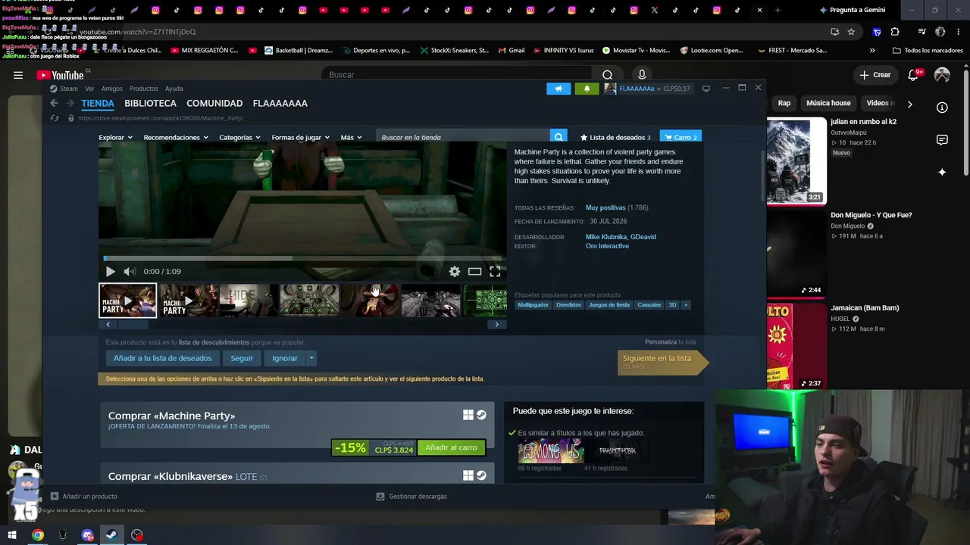The height and width of the screenshot is (545, 970).
Task: Open Steam notifications bell
Action: coord(587,89)
